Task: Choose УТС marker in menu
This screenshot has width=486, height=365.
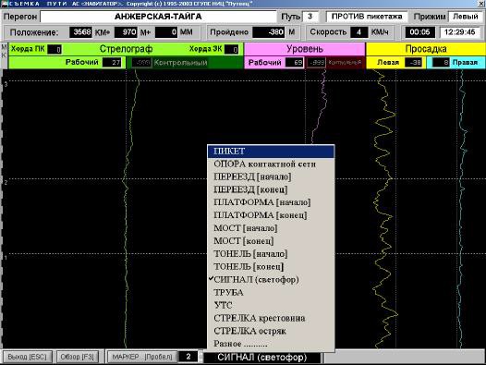Action: (x=271, y=306)
